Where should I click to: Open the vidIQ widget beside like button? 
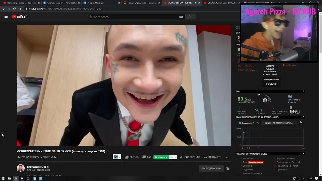coord(117,157)
